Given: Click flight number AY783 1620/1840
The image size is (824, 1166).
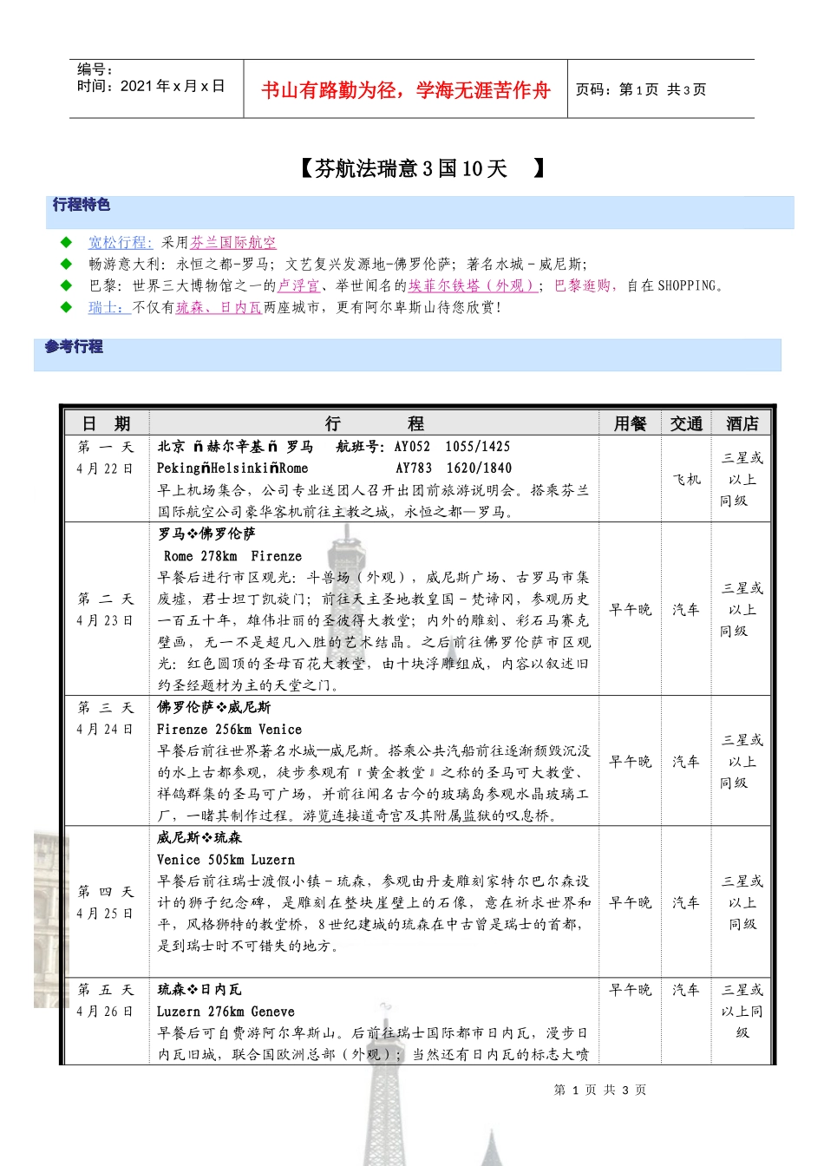Looking at the screenshot, I should [x=454, y=468].
